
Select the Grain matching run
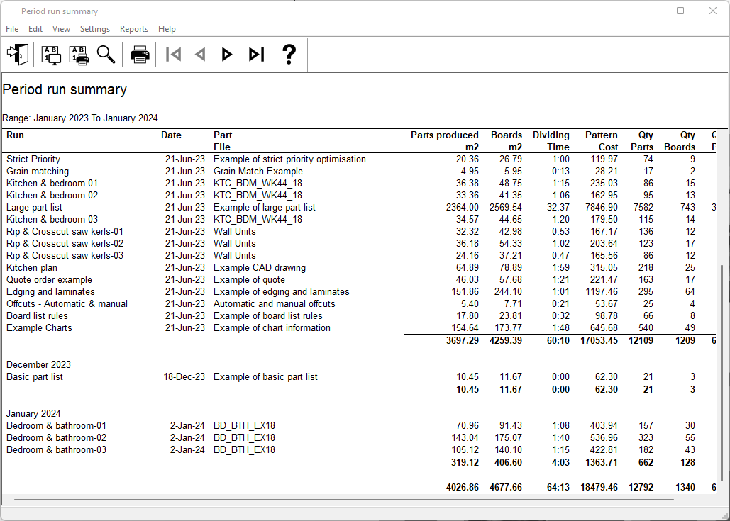(37, 172)
